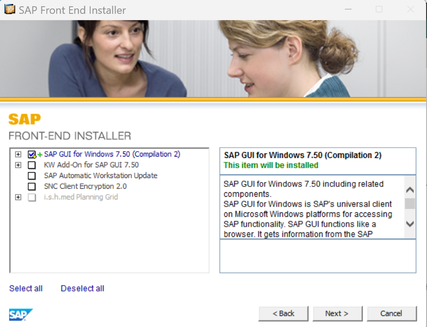Select the SNC Client Encryption 2.0 row
The height and width of the screenshot is (327, 427).
click(85, 186)
